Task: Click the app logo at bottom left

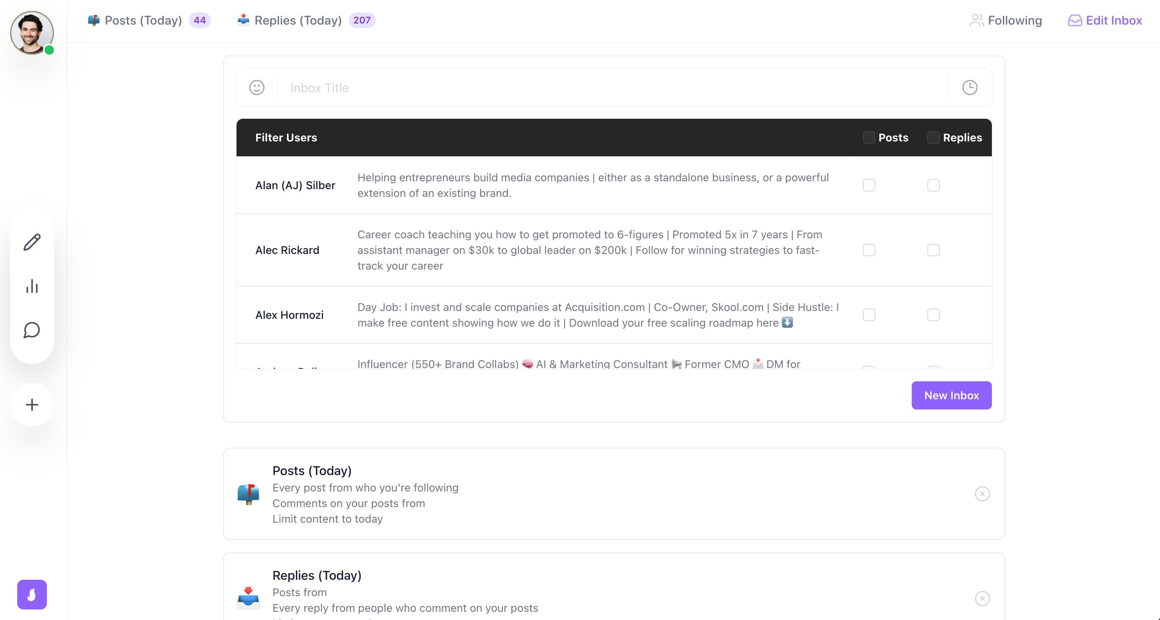Action: (32, 594)
